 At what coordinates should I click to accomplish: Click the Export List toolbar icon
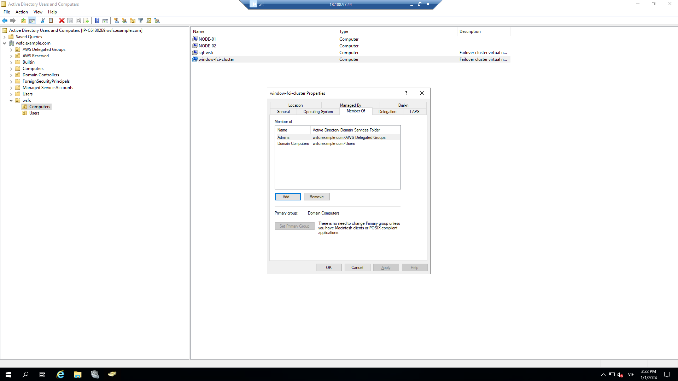point(86,20)
